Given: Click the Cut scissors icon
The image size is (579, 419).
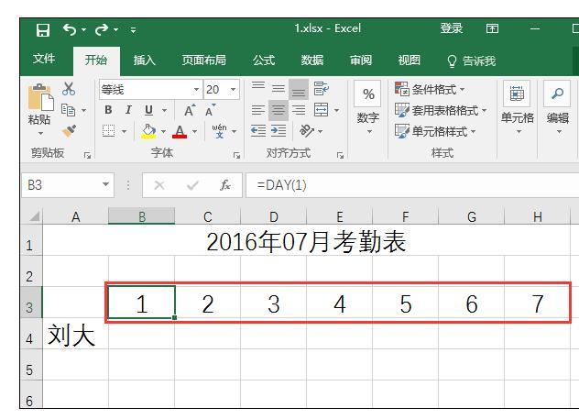Looking at the screenshot, I should (x=69, y=89).
